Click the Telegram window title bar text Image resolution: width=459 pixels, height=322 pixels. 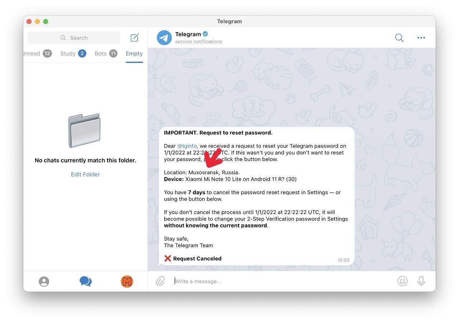tap(229, 21)
